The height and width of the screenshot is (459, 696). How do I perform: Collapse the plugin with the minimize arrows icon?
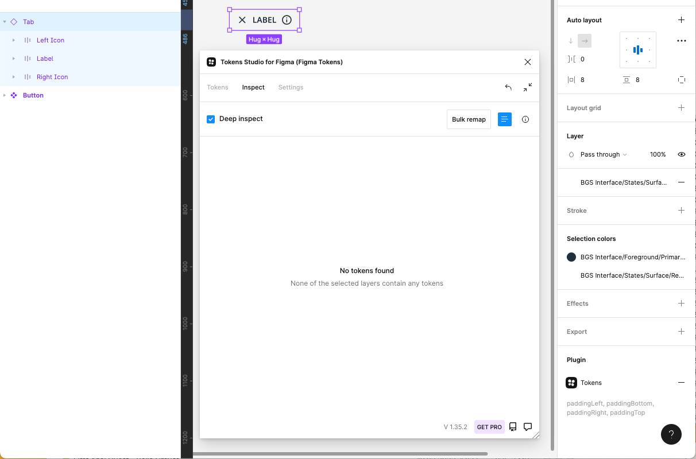[x=528, y=87]
